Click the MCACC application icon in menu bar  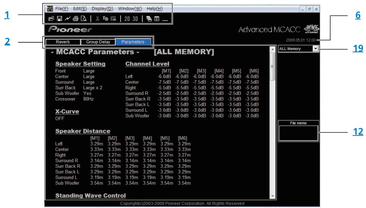point(50,9)
